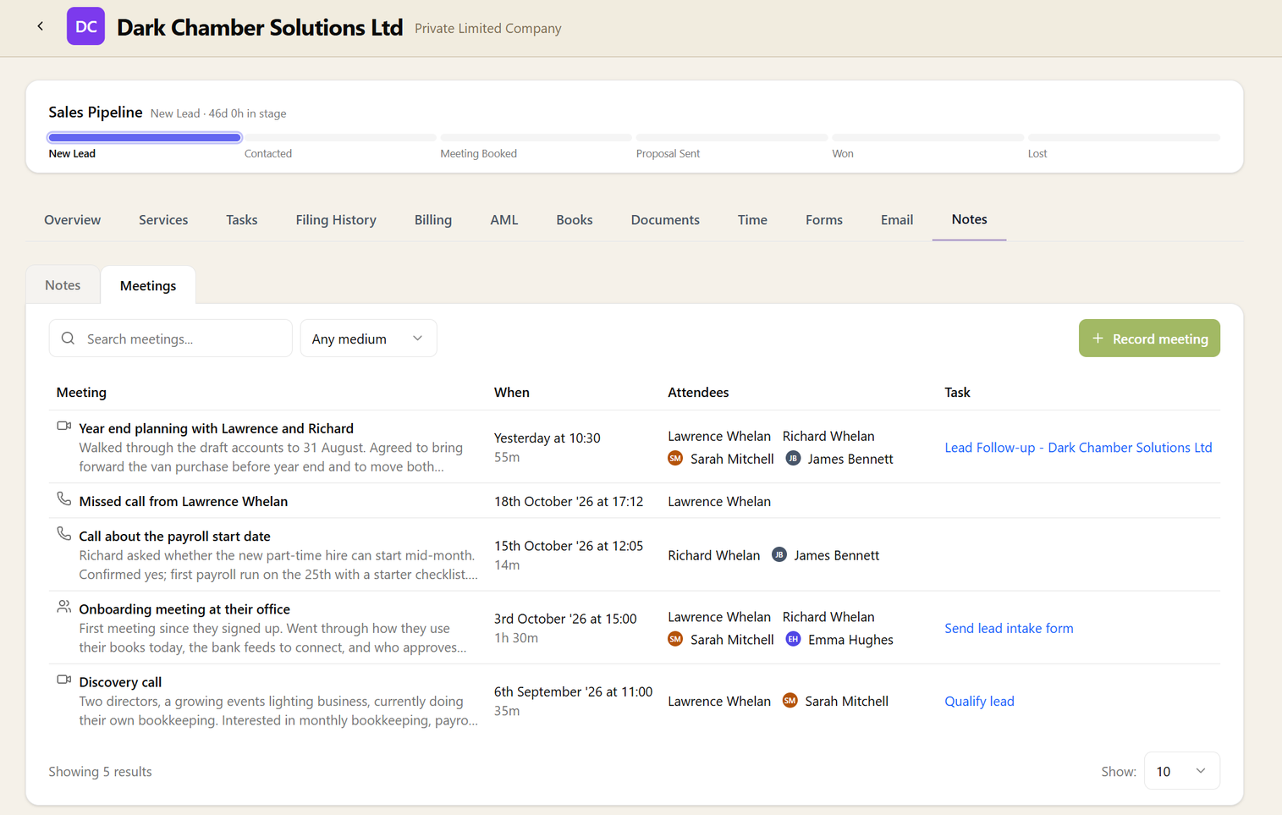Click the purple DC company avatar
This screenshot has width=1282, height=815.
(85, 26)
